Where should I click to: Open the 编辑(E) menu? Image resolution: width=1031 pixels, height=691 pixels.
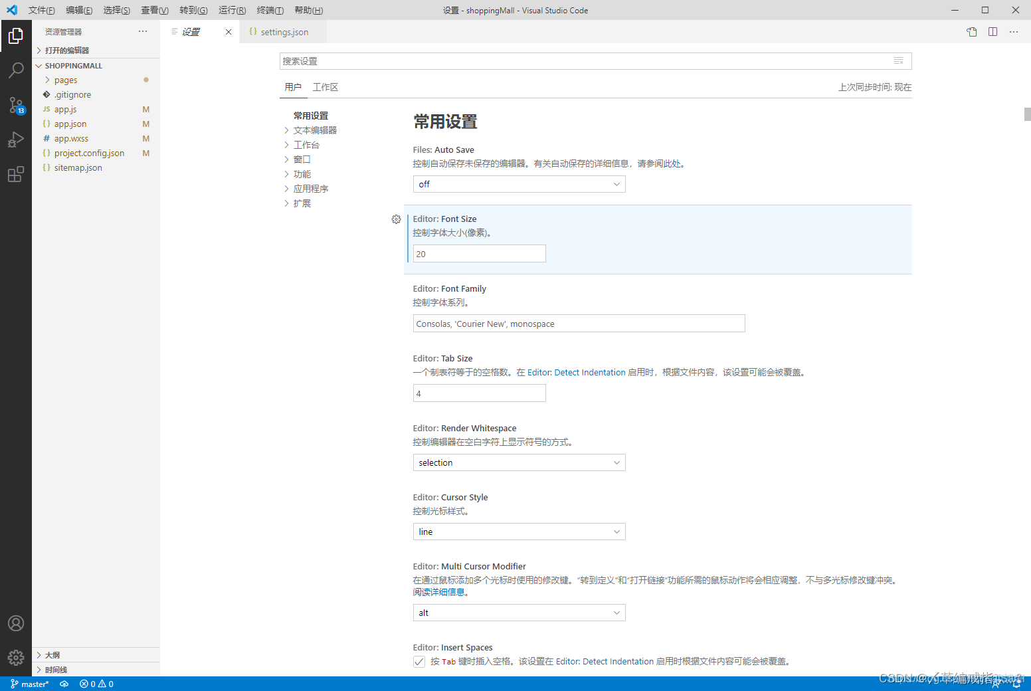79,10
